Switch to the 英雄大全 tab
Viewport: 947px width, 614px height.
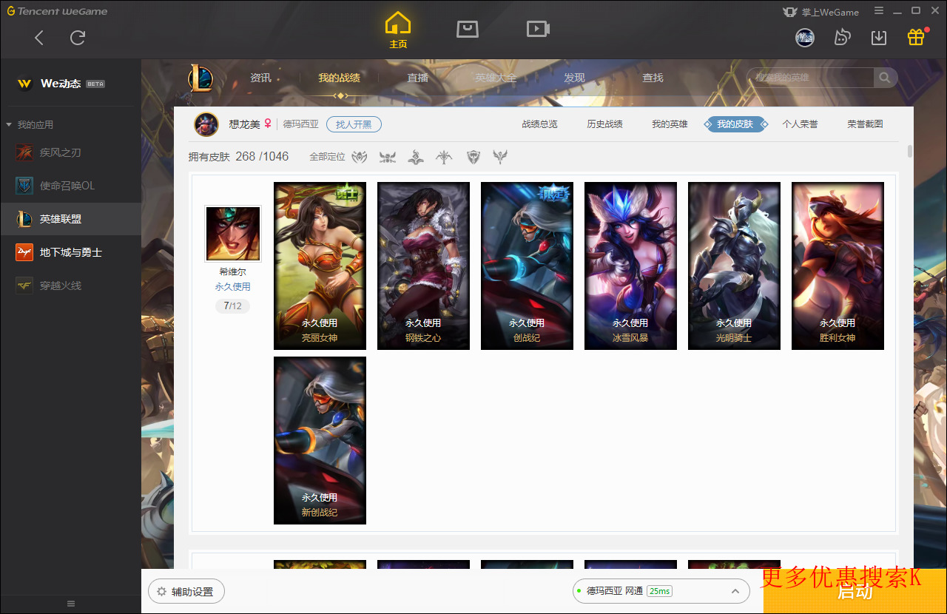[496, 78]
